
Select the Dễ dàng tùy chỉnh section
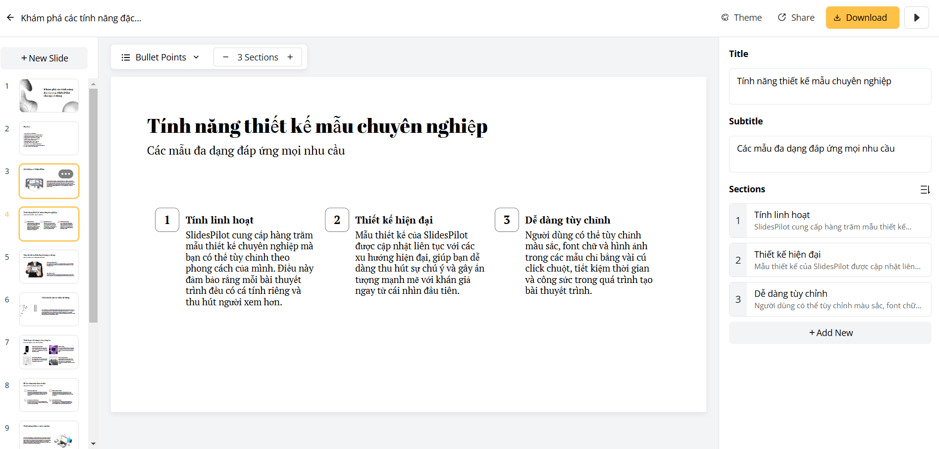(x=830, y=299)
